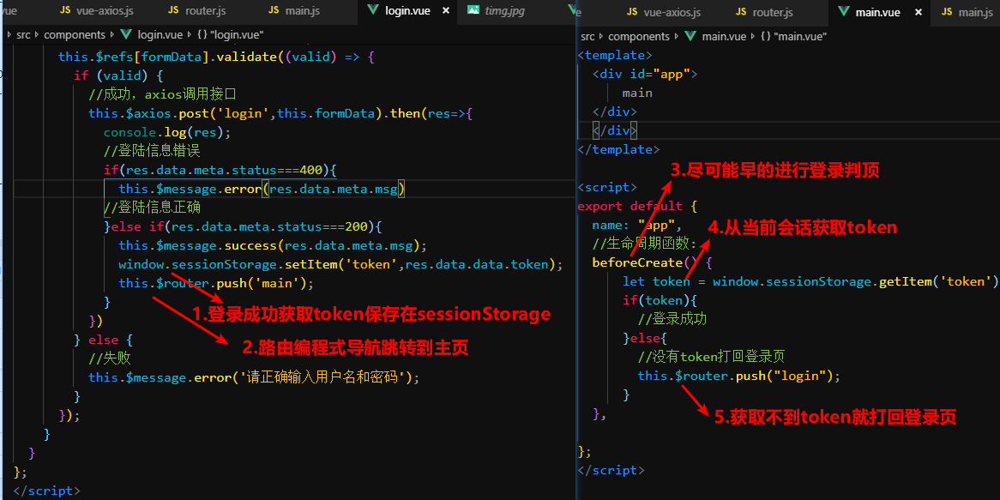Viewport: 1000px width, 500px height.
Task: Click the Vue icon on login.vue tab
Action: [373, 11]
